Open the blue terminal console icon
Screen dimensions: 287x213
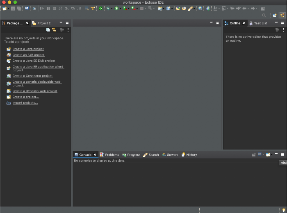point(27,9)
